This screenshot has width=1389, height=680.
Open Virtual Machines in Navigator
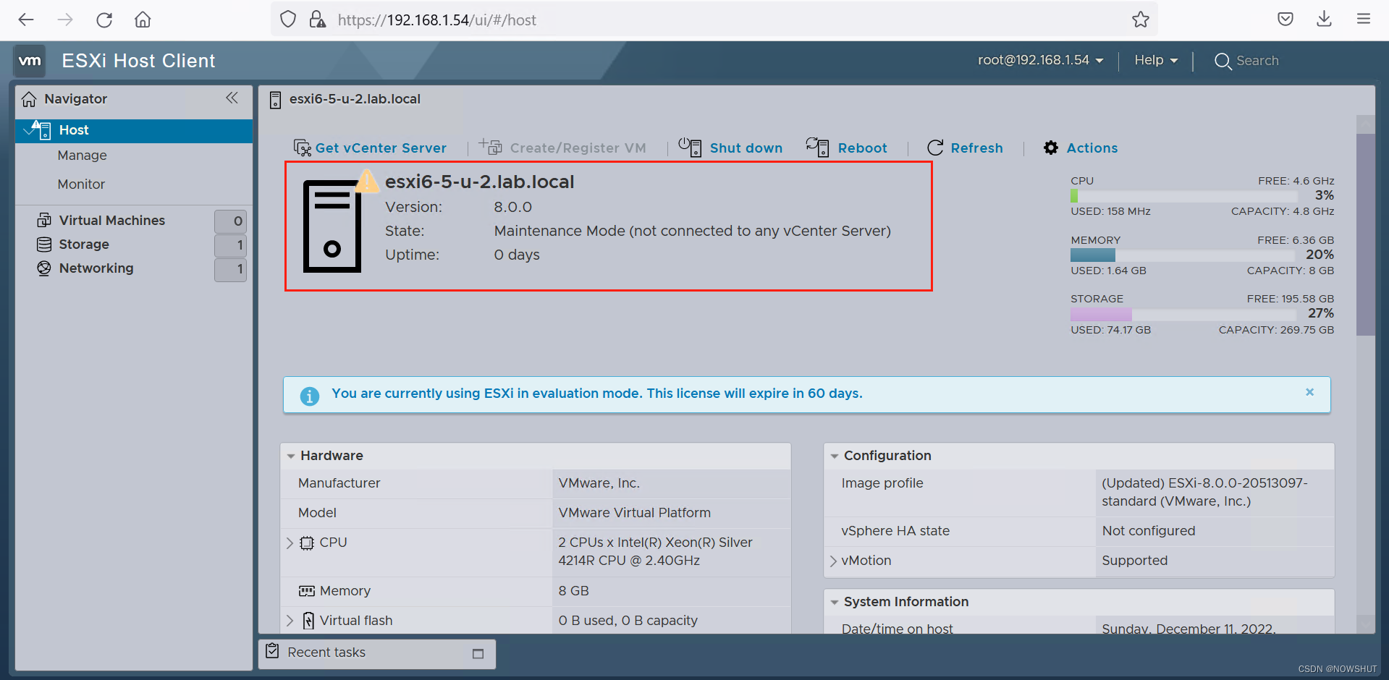[x=112, y=221]
